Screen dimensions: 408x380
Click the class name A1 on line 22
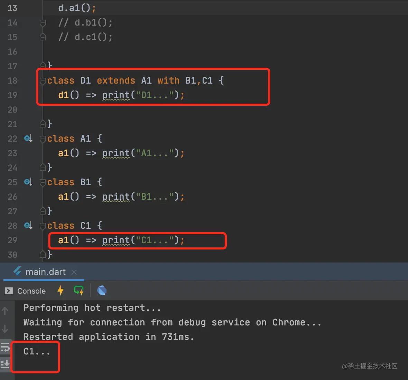coord(86,139)
